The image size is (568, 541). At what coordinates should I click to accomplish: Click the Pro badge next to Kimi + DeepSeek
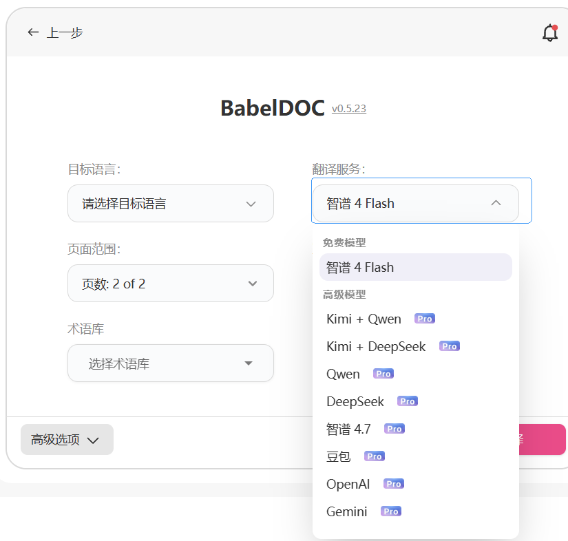click(449, 346)
